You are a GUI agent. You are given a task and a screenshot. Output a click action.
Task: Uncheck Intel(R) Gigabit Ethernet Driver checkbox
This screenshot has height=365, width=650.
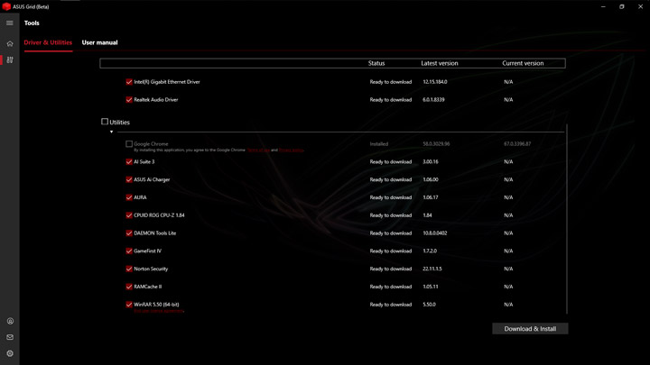pos(129,82)
